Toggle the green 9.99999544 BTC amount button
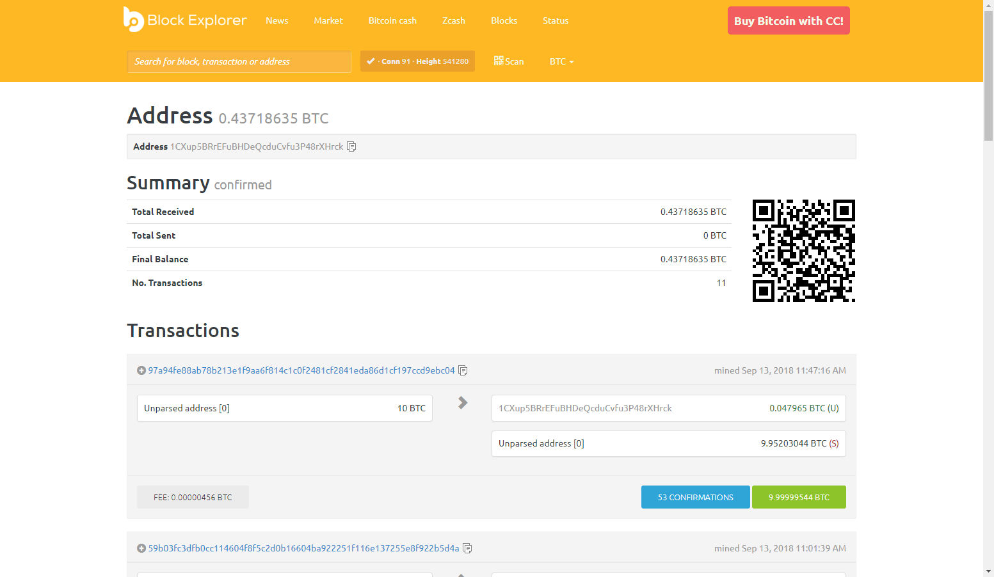The image size is (994, 577). coord(799,497)
